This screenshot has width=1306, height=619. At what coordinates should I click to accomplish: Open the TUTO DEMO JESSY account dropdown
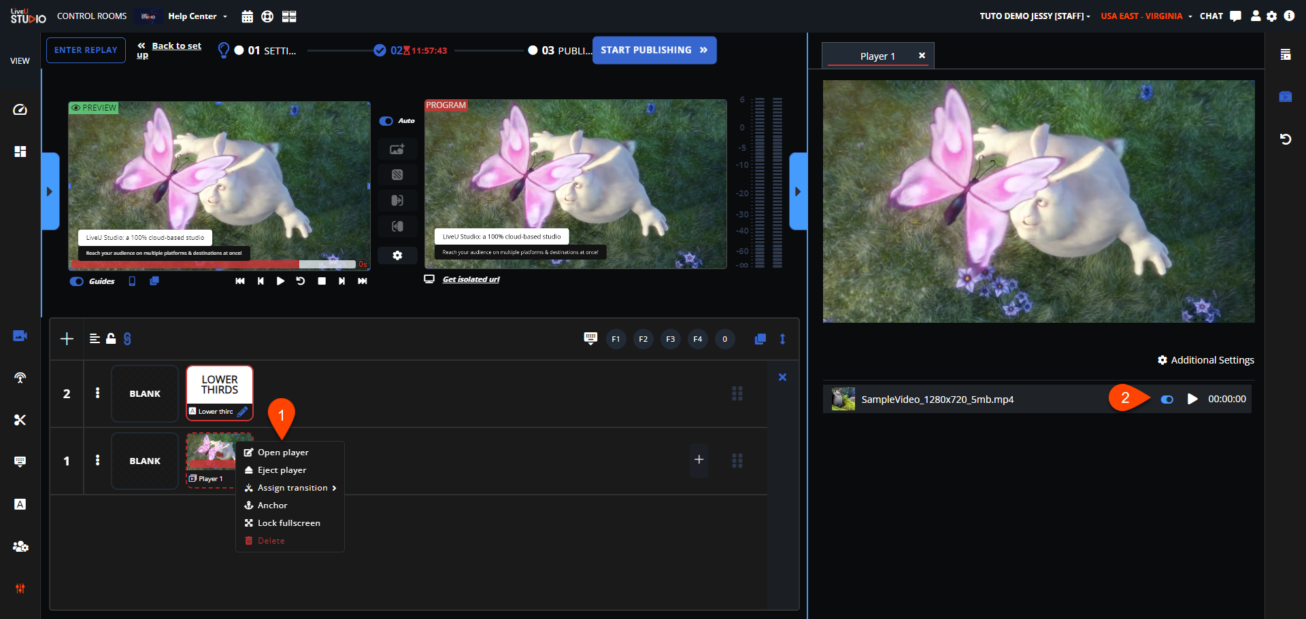(x=1035, y=16)
